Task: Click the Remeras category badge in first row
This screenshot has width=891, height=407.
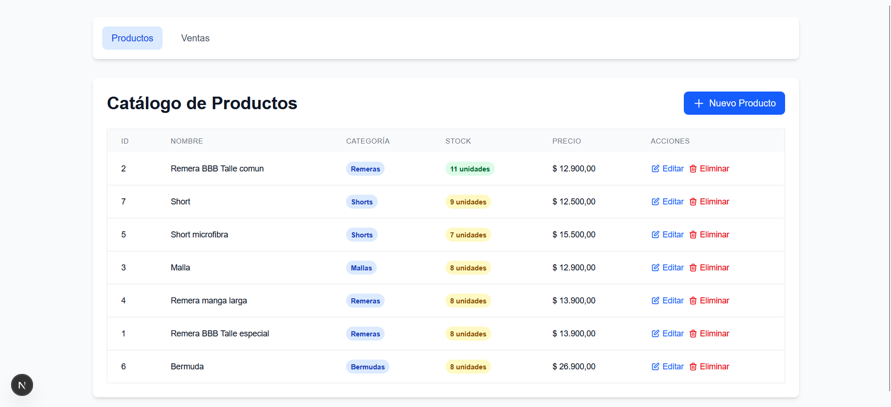Action: [x=365, y=169]
